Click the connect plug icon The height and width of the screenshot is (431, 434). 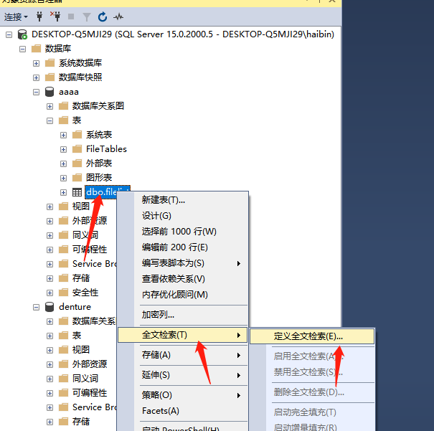(39, 17)
